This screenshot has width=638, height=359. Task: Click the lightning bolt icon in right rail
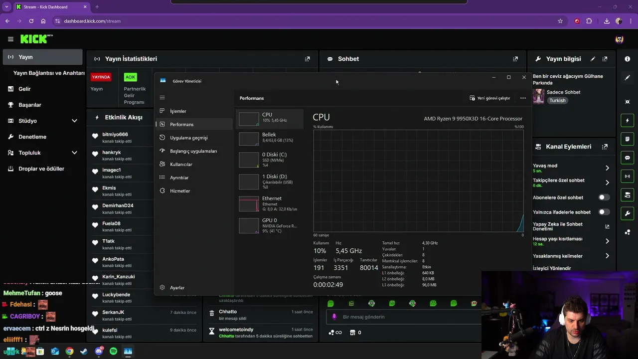tap(628, 120)
